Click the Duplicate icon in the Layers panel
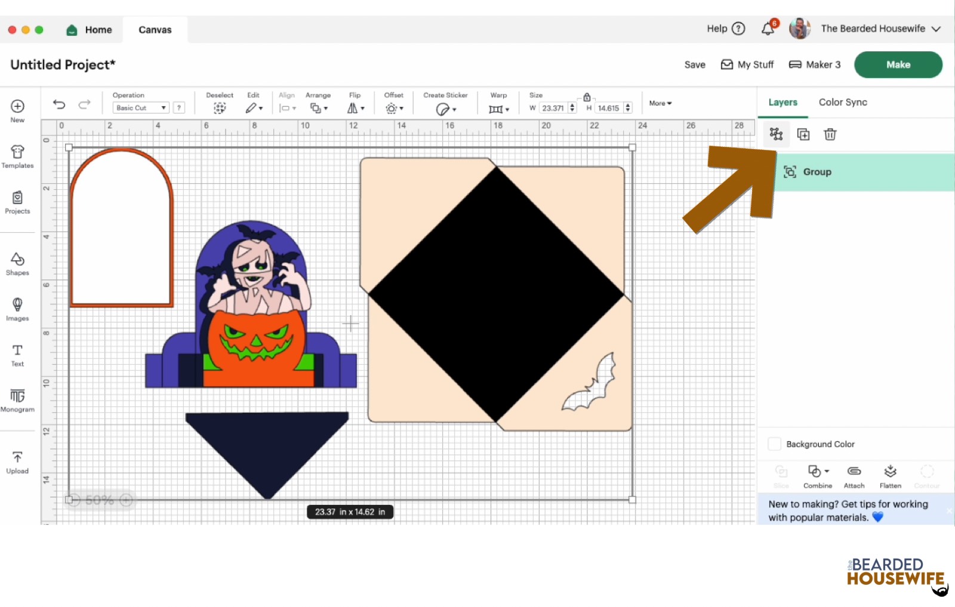The height and width of the screenshot is (607, 955). tap(803, 134)
